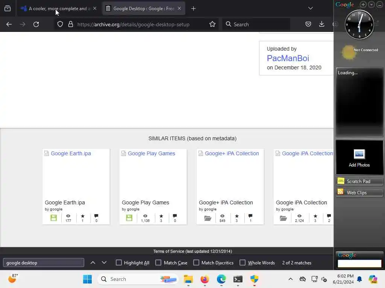Open File Explorer from taskbar
The image size is (385, 288).
(x=188, y=279)
